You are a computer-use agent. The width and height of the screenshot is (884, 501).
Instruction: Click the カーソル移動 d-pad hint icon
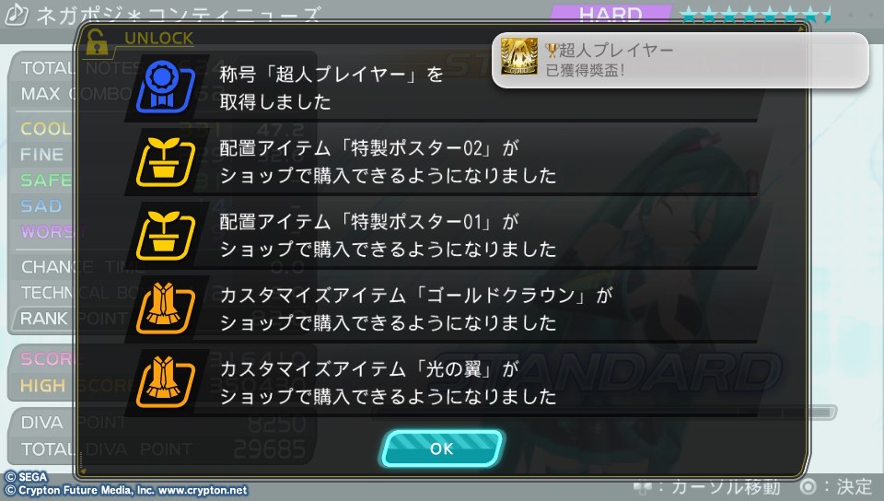click(x=643, y=487)
